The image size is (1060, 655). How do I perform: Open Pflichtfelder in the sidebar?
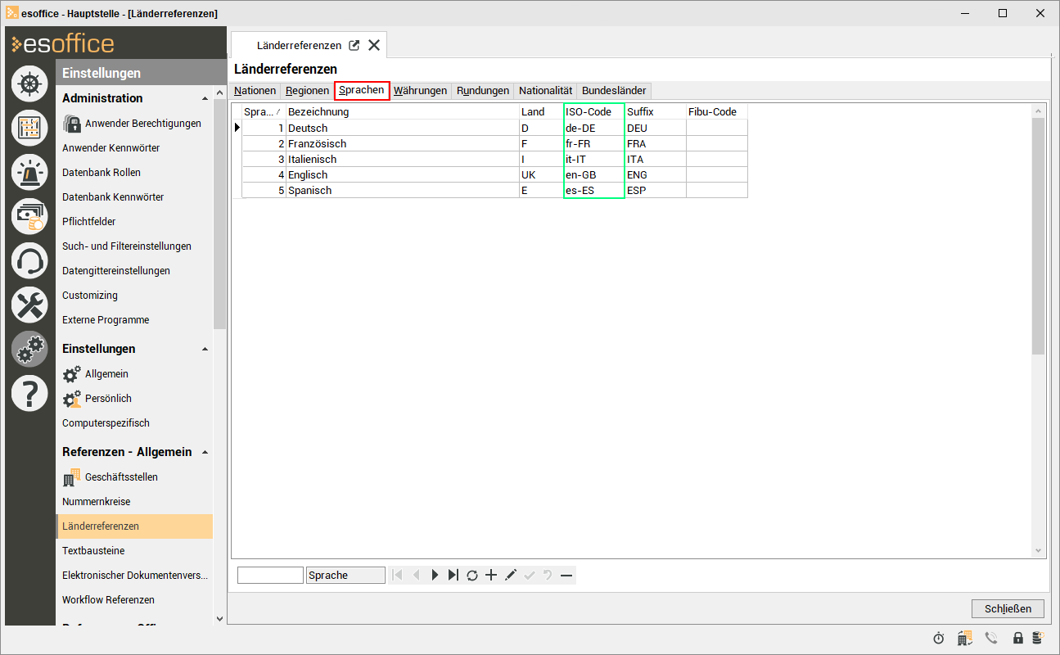coord(89,222)
